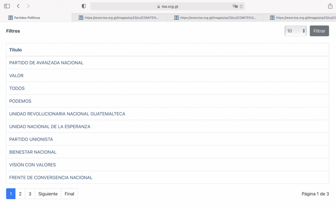Screen dimensions: 336x207
Task: Click the forward navigation arrow
Action: 28,6
